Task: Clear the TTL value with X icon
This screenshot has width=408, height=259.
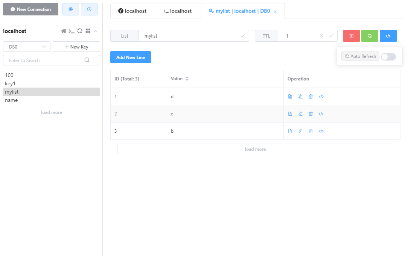Action: coord(321,36)
